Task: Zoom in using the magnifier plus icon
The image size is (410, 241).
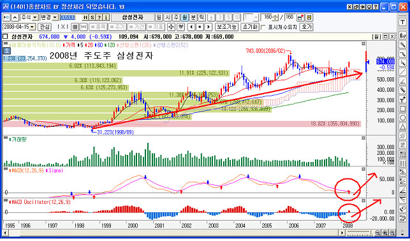Action: pos(385,233)
